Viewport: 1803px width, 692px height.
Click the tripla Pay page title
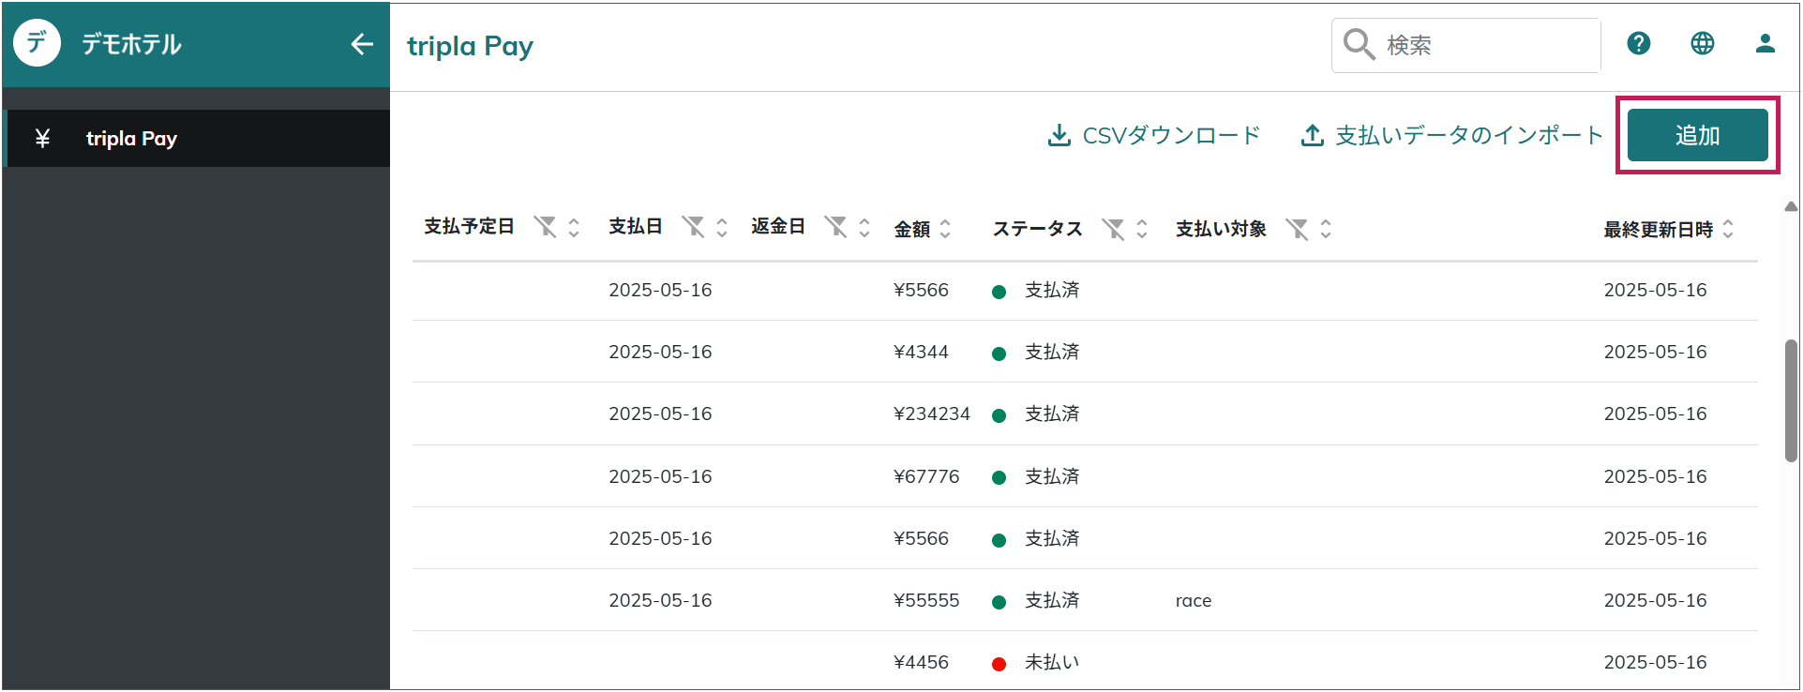coord(470,46)
